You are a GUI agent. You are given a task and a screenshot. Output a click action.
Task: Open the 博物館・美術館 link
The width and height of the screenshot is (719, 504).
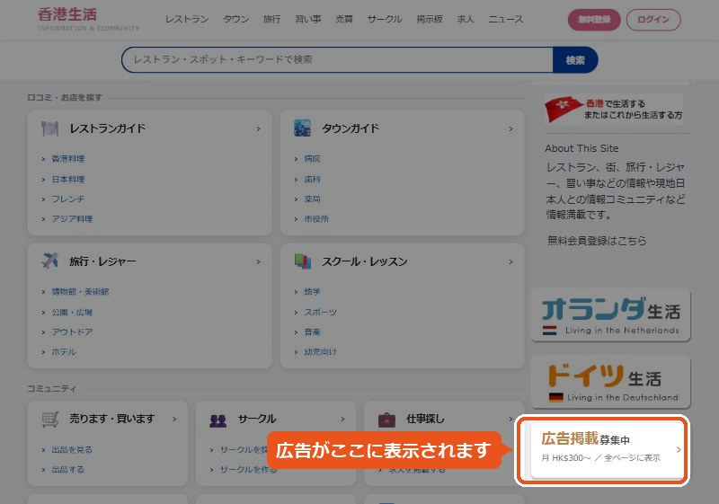[80, 291]
